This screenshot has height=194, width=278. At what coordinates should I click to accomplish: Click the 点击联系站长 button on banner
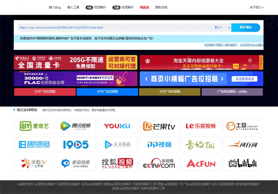245,79
